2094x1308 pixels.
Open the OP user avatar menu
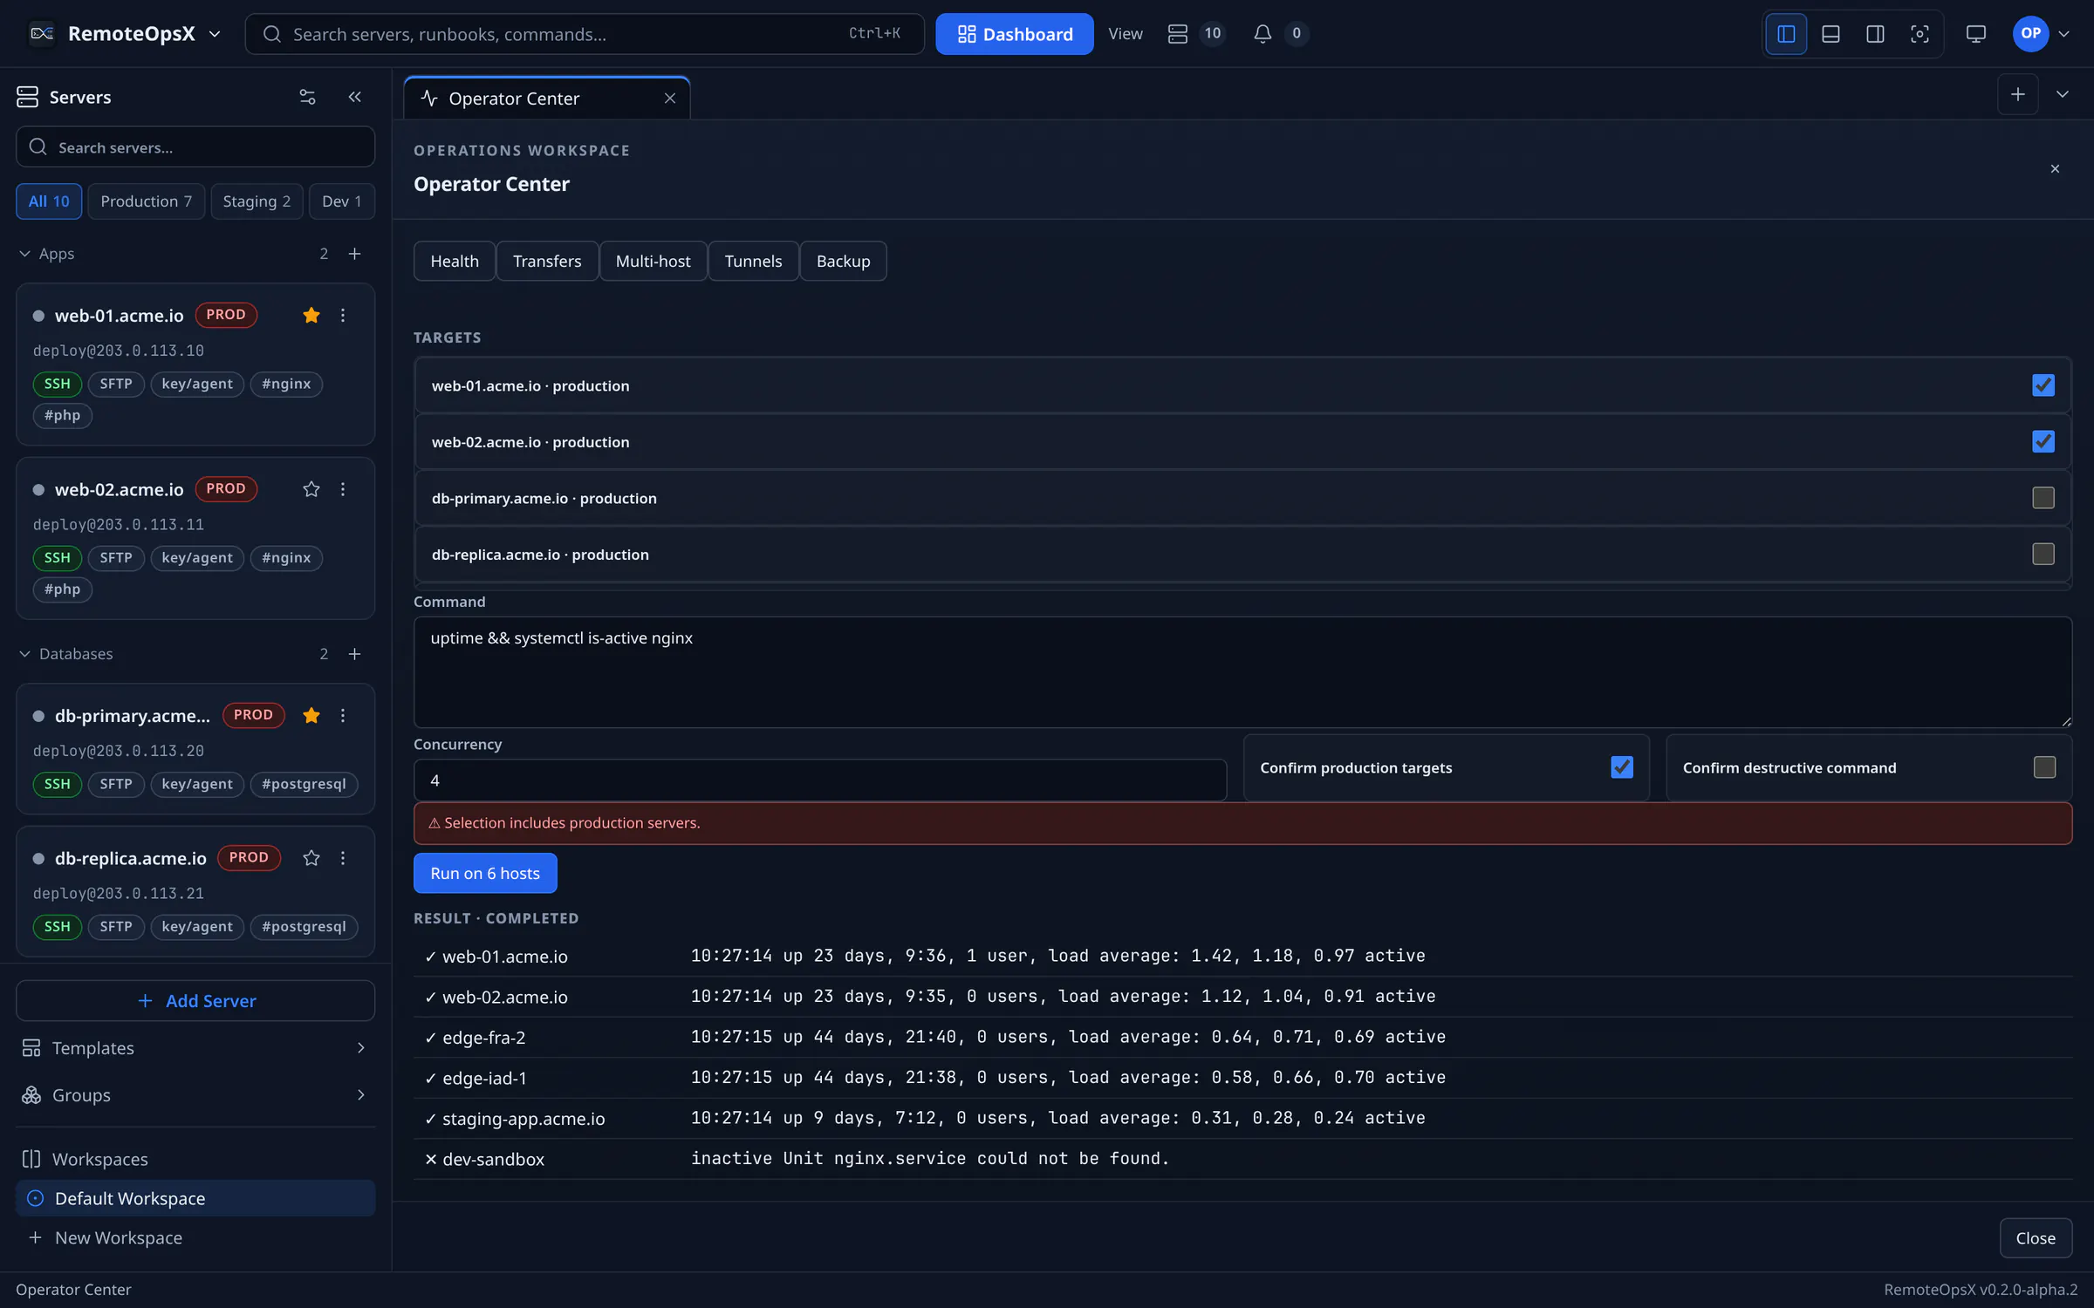click(x=2030, y=34)
